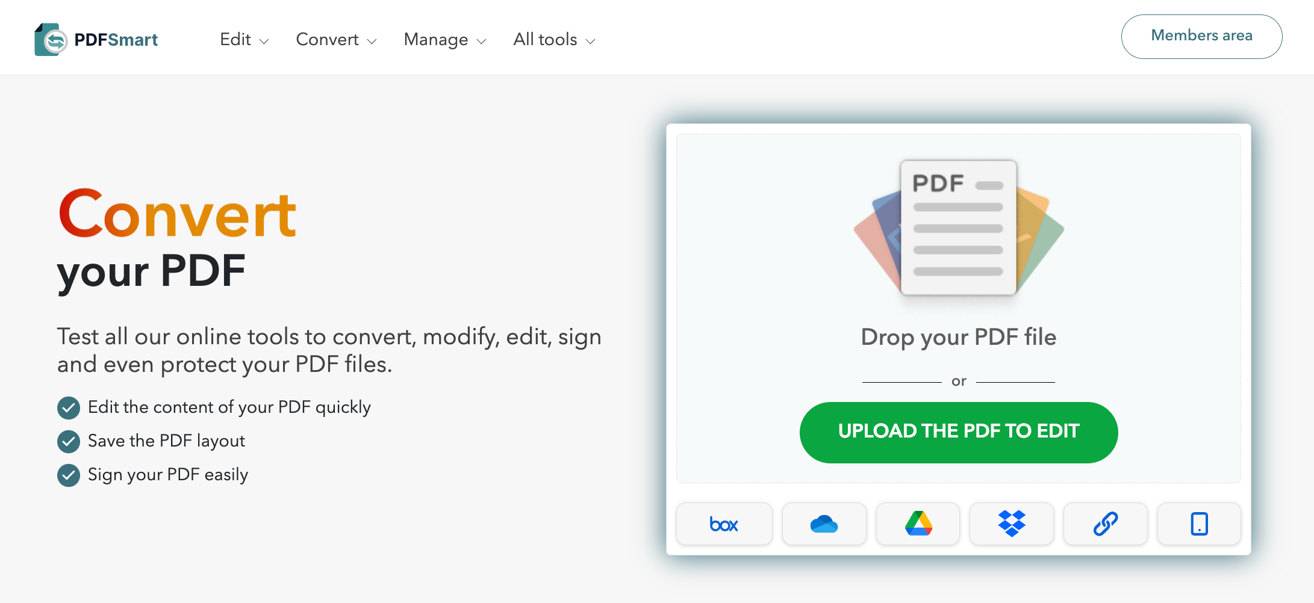Click the stacked PDF document illustration
Screen dimensions: 1314x603
coord(958,228)
